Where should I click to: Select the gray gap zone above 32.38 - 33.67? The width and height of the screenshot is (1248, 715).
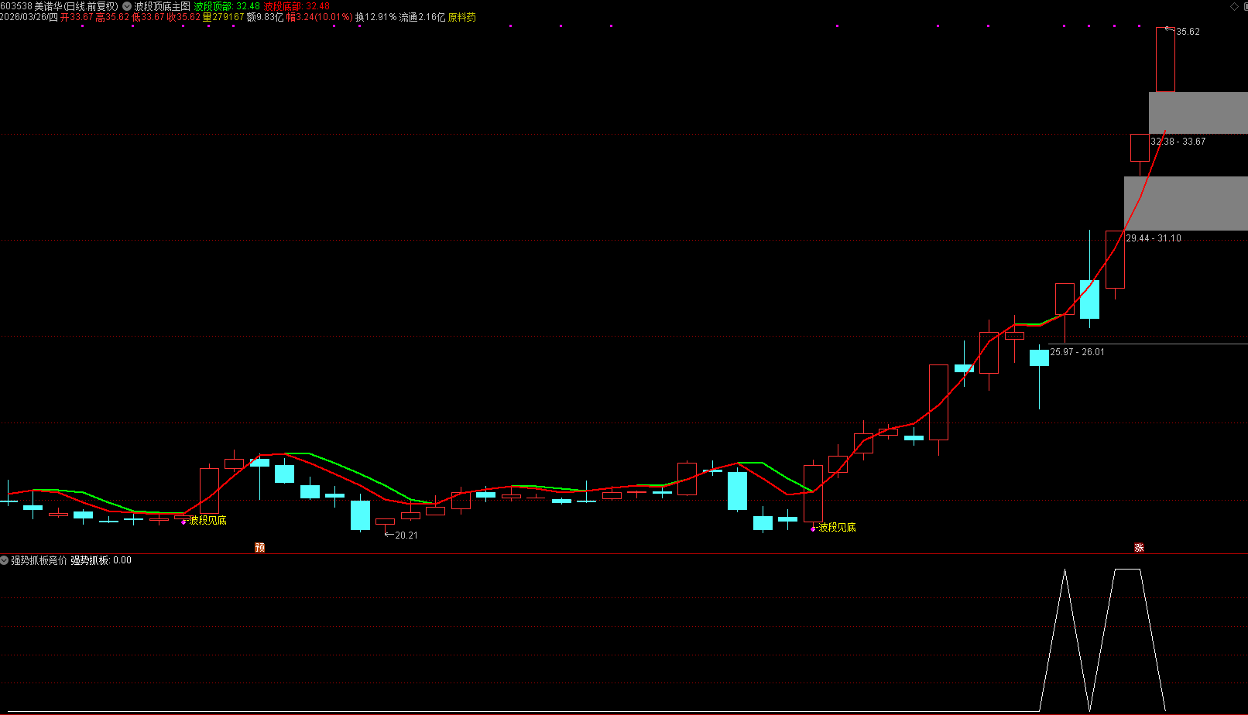point(1198,113)
